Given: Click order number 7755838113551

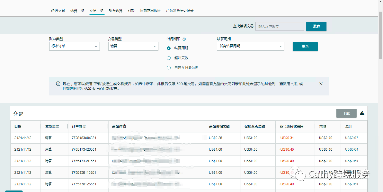Looking at the screenshot, I should 84,172.
